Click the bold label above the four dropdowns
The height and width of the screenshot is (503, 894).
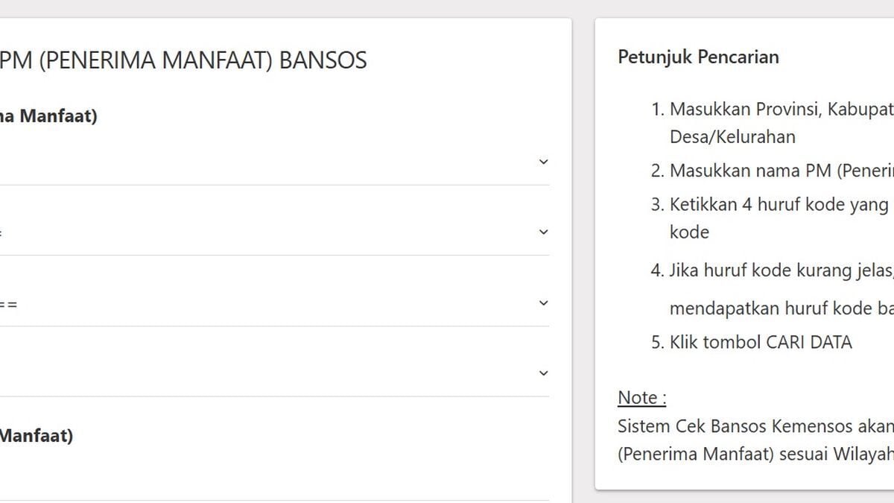click(48, 116)
